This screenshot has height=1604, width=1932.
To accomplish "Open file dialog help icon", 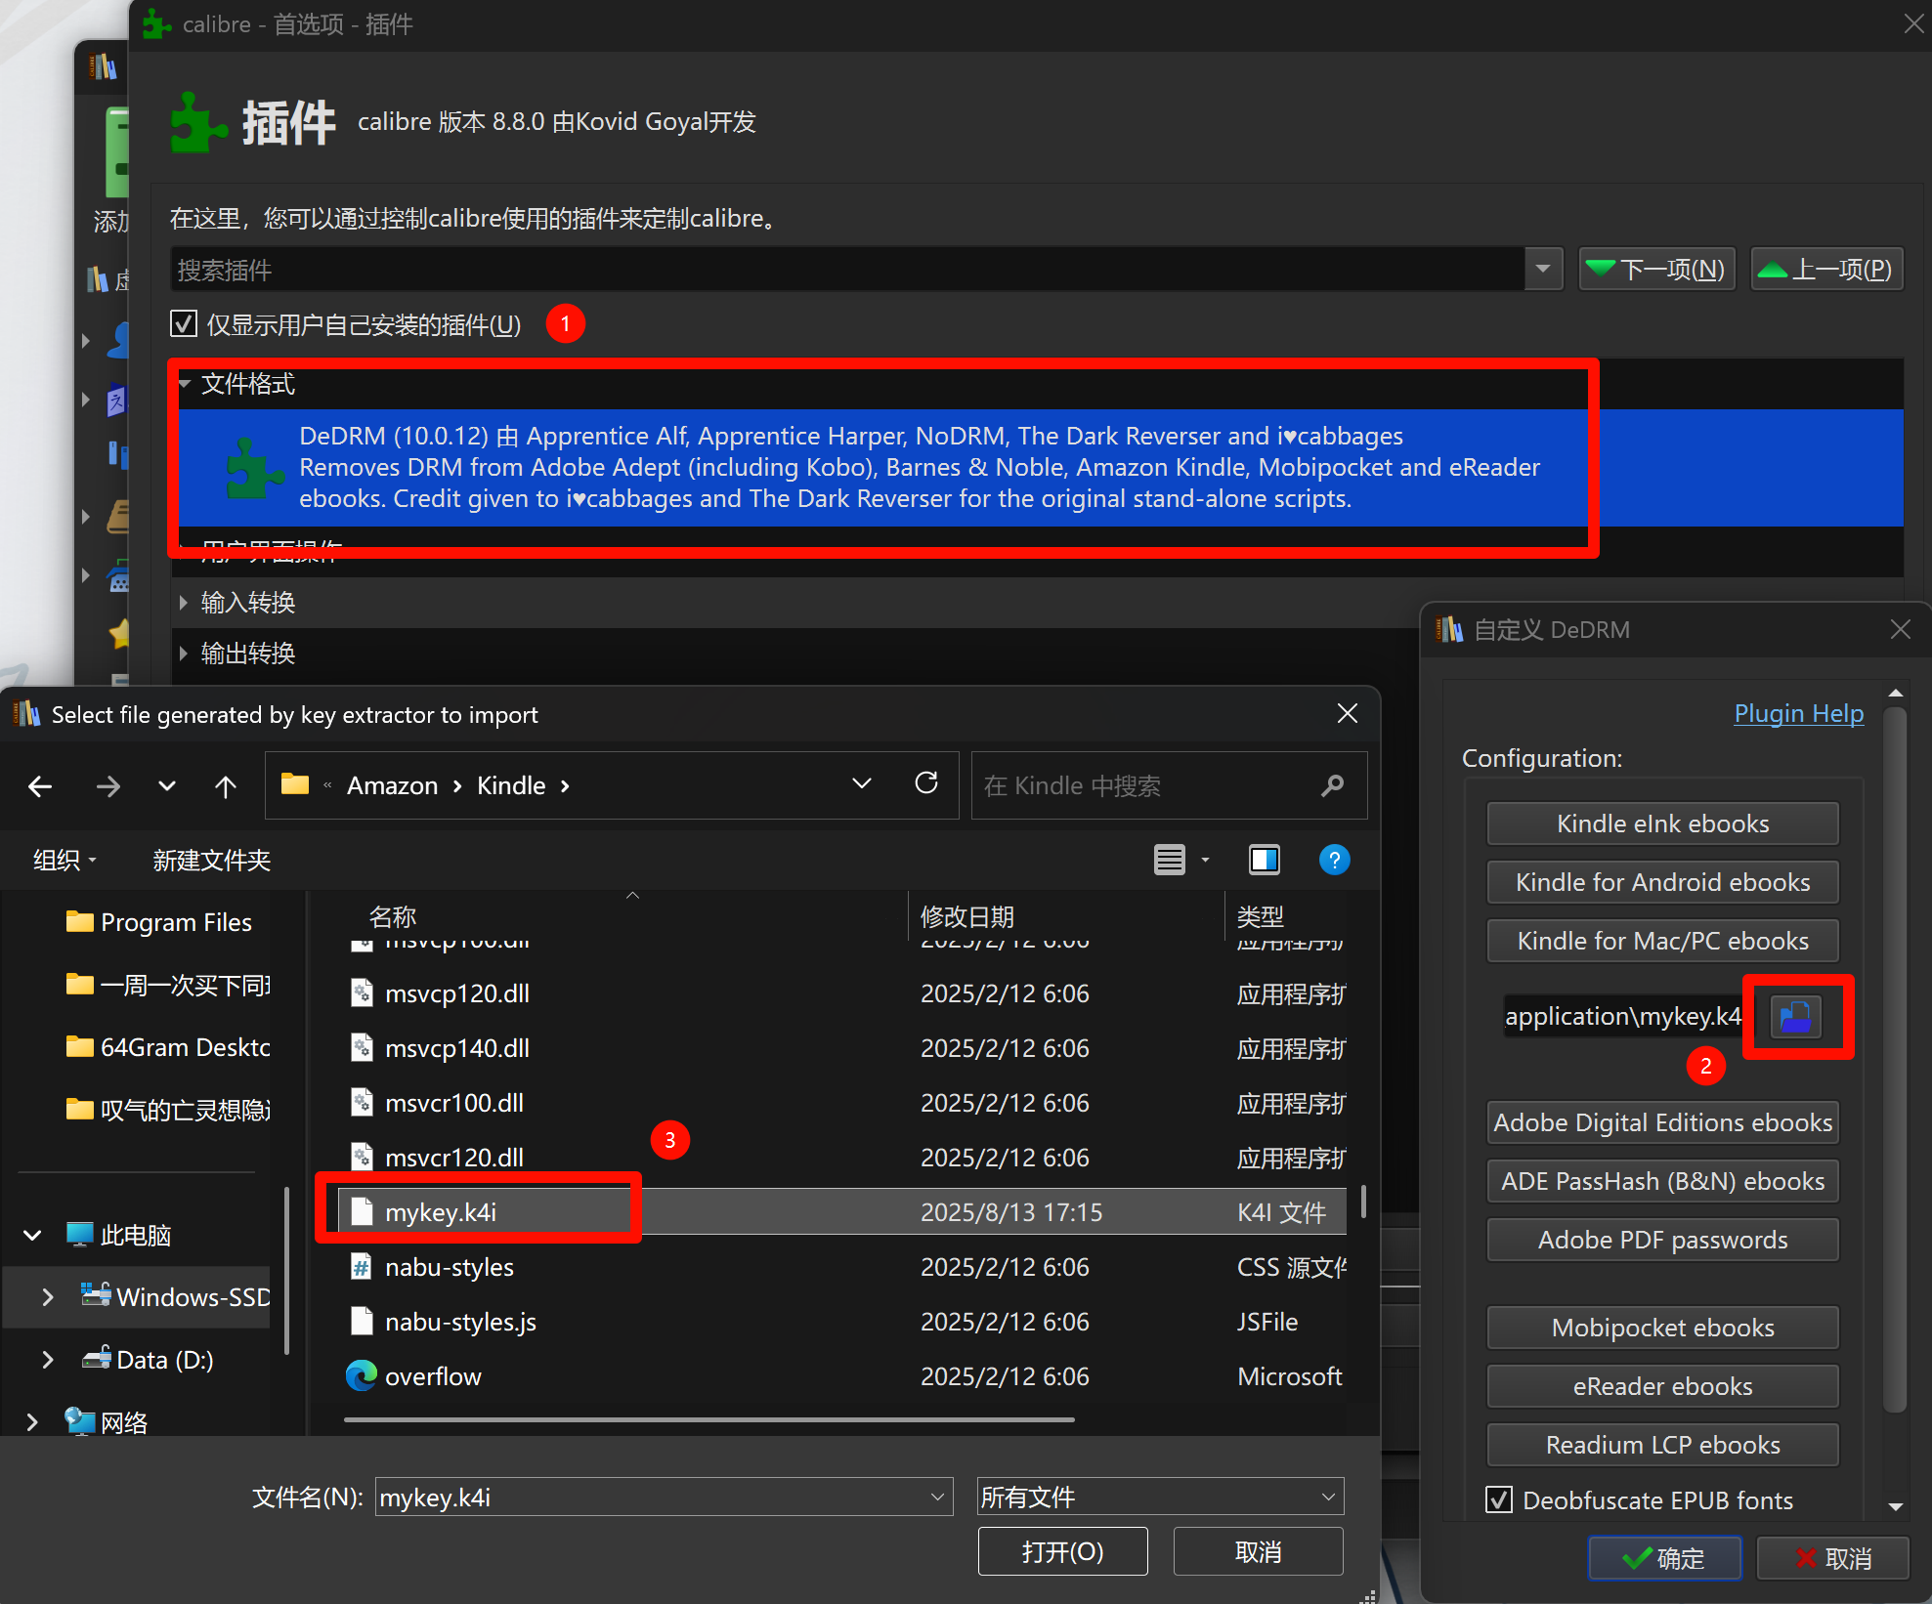I will coord(1334,860).
